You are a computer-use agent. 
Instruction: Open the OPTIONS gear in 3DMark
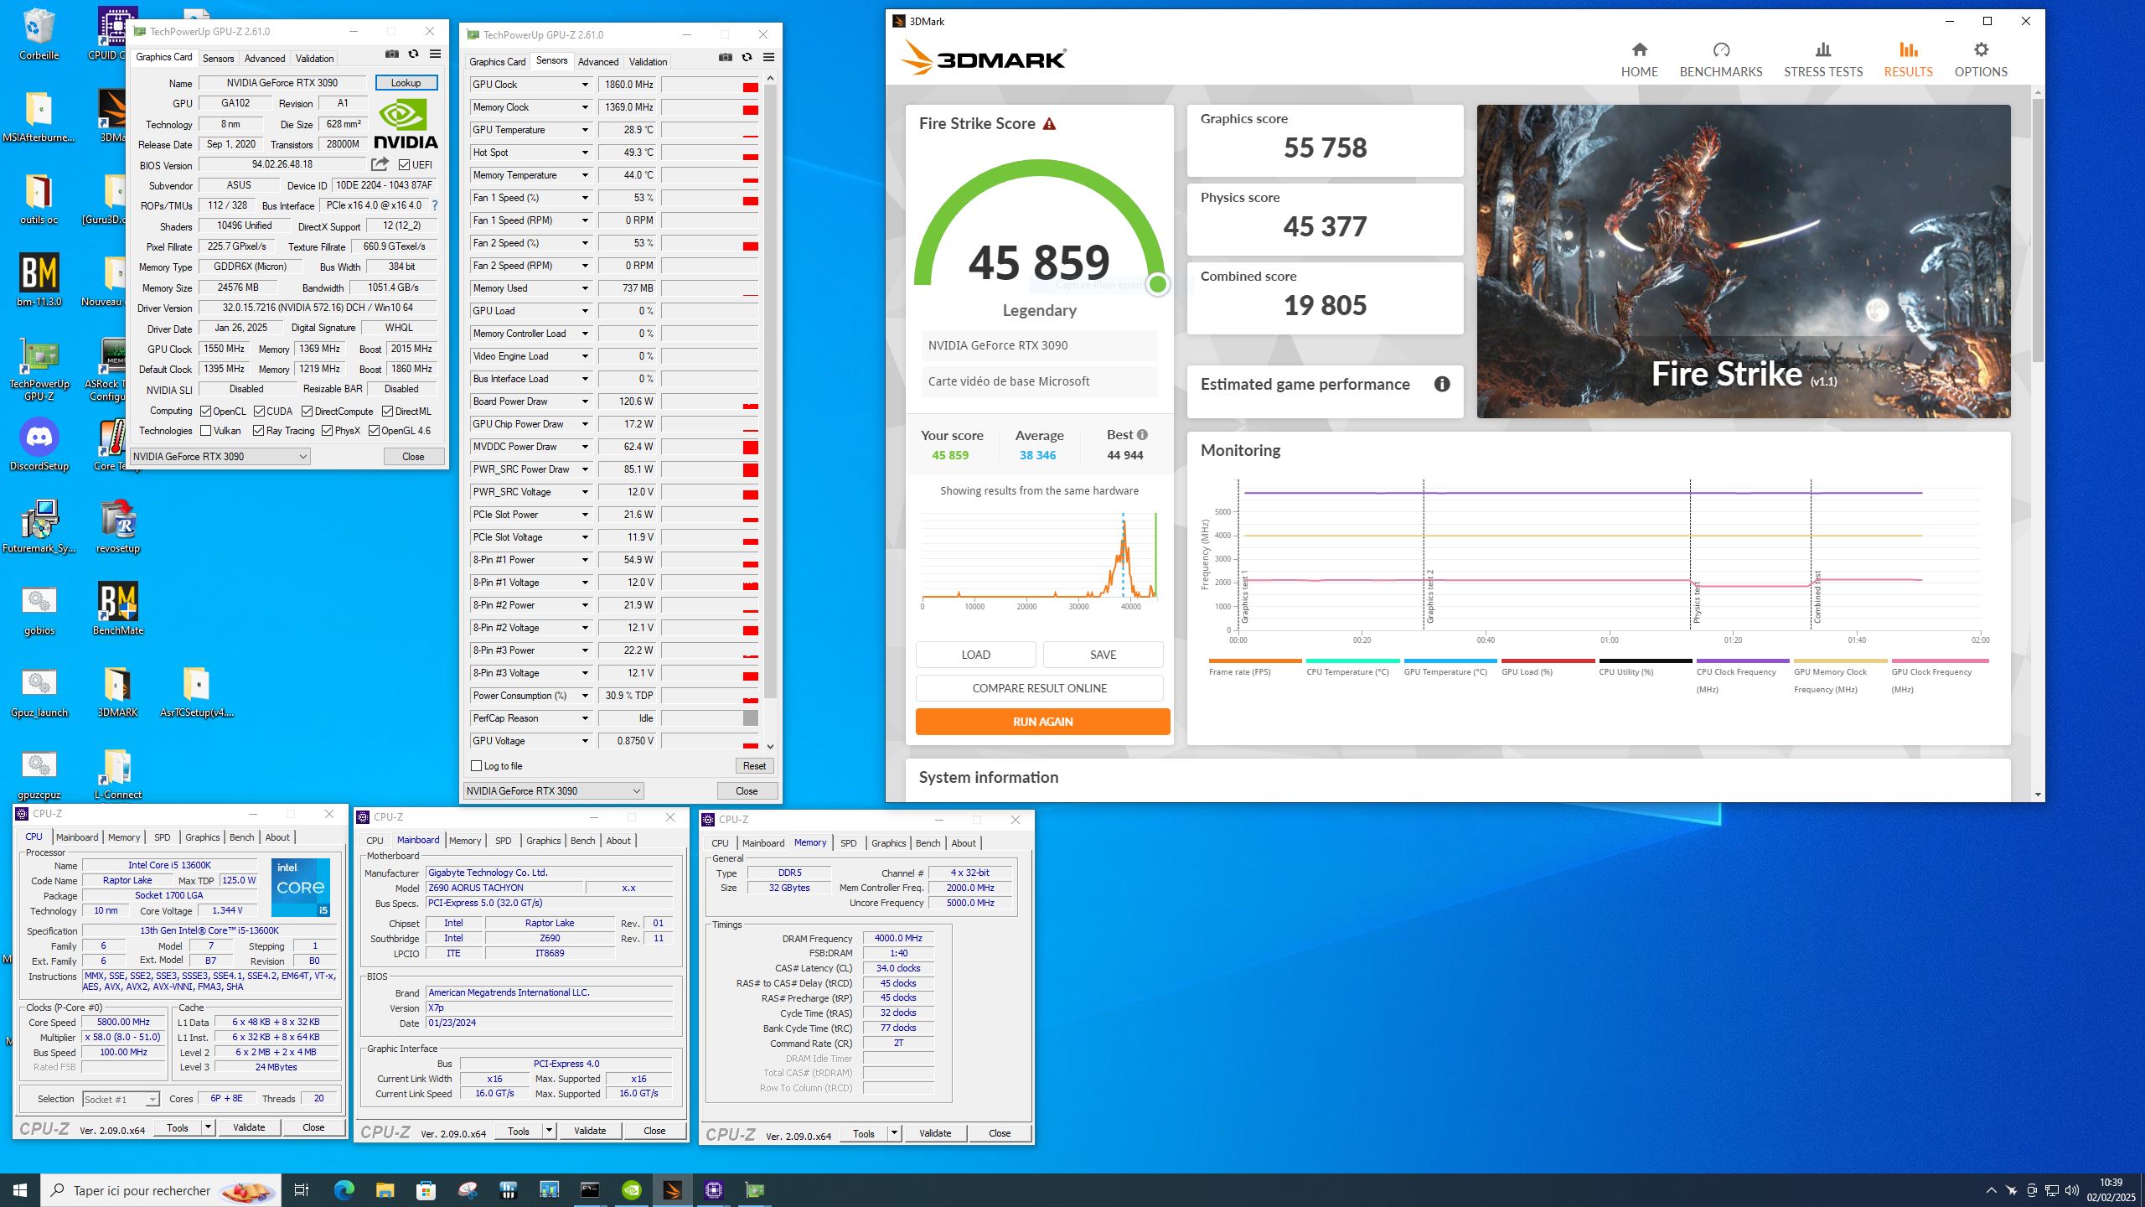(x=1981, y=60)
